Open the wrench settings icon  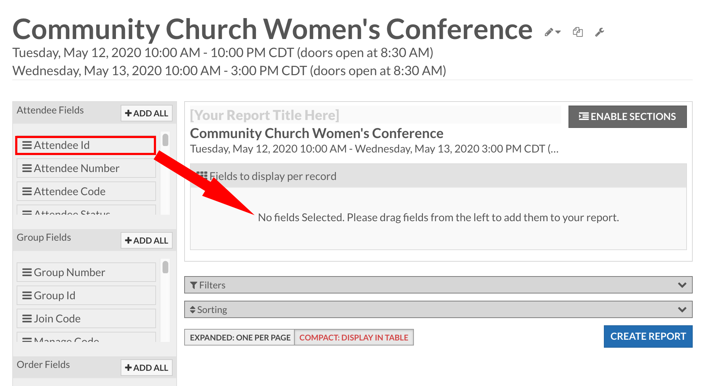(600, 33)
